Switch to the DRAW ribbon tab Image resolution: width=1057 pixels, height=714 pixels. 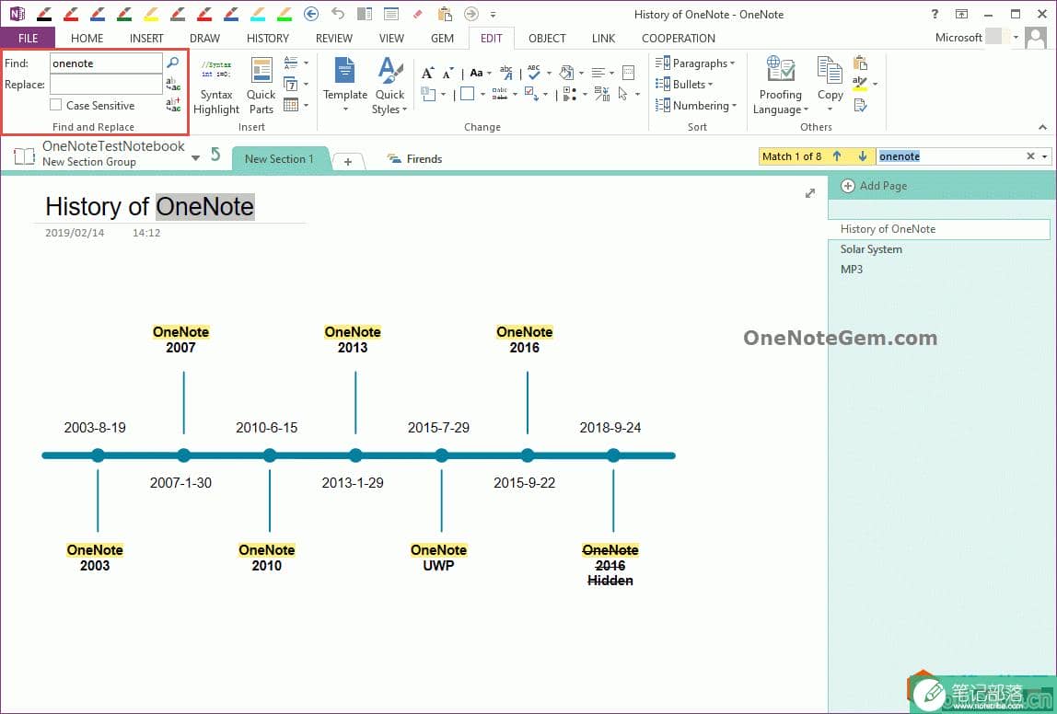click(205, 38)
